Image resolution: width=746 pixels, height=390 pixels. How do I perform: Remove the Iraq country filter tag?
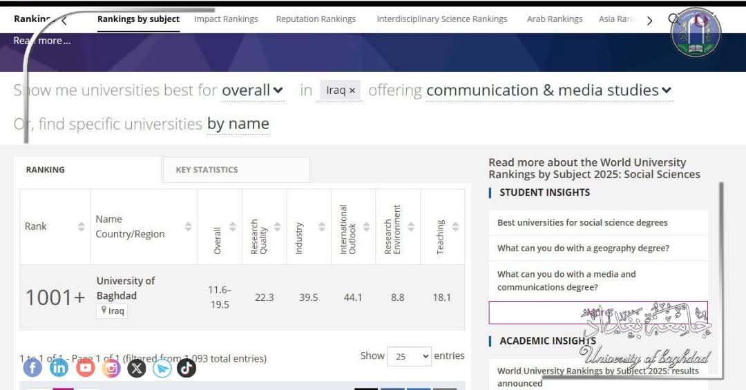tap(352, 90)
